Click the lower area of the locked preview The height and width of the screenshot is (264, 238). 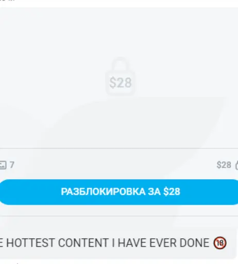point(119,123)
